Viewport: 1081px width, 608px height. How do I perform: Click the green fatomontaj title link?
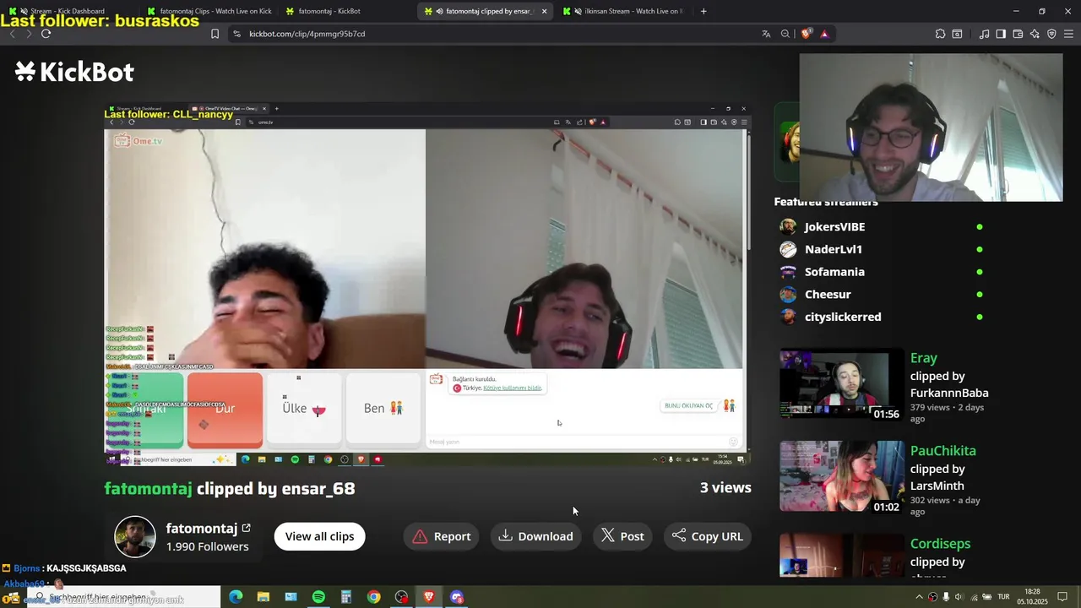point(148,488)
